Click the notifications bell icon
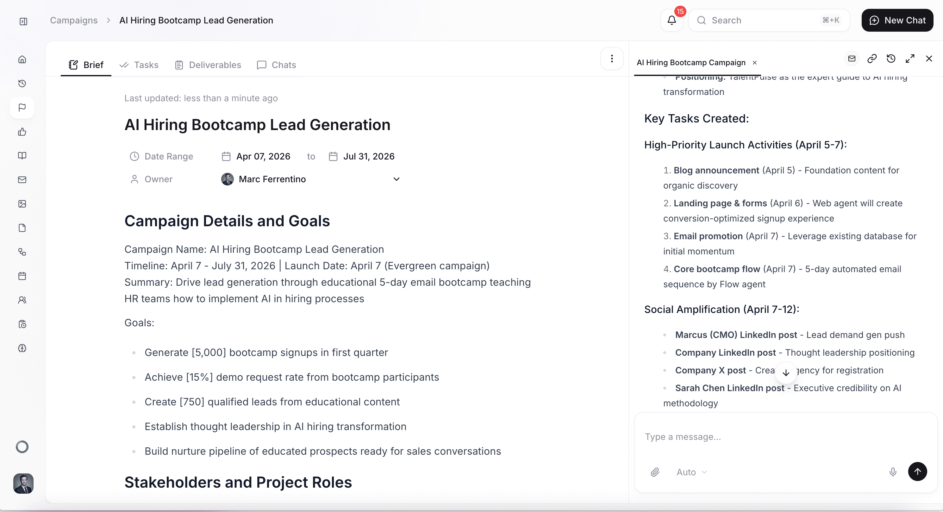Image resolution: width=943 pixels, height=512 pixels. tap(671, 20)
